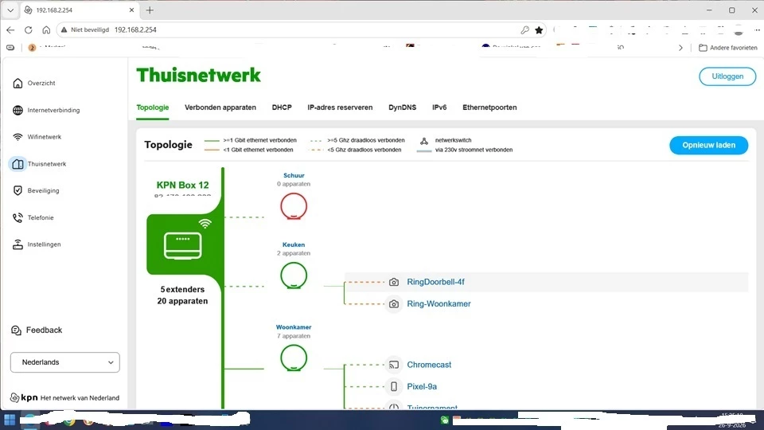Open the Instellingen sidebar icon

[18, 244]
